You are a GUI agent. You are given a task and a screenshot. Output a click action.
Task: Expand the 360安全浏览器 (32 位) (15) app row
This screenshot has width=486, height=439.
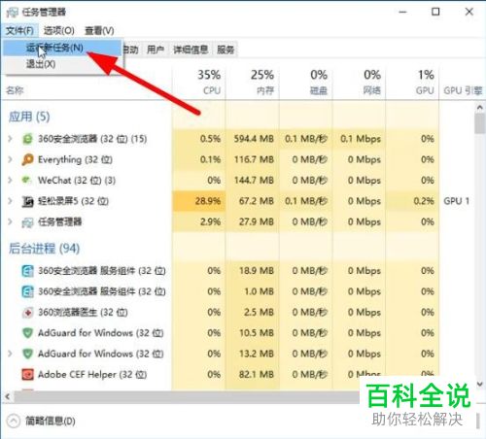10,139
